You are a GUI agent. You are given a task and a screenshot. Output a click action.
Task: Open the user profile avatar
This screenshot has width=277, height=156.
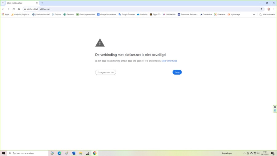(269, 9)
